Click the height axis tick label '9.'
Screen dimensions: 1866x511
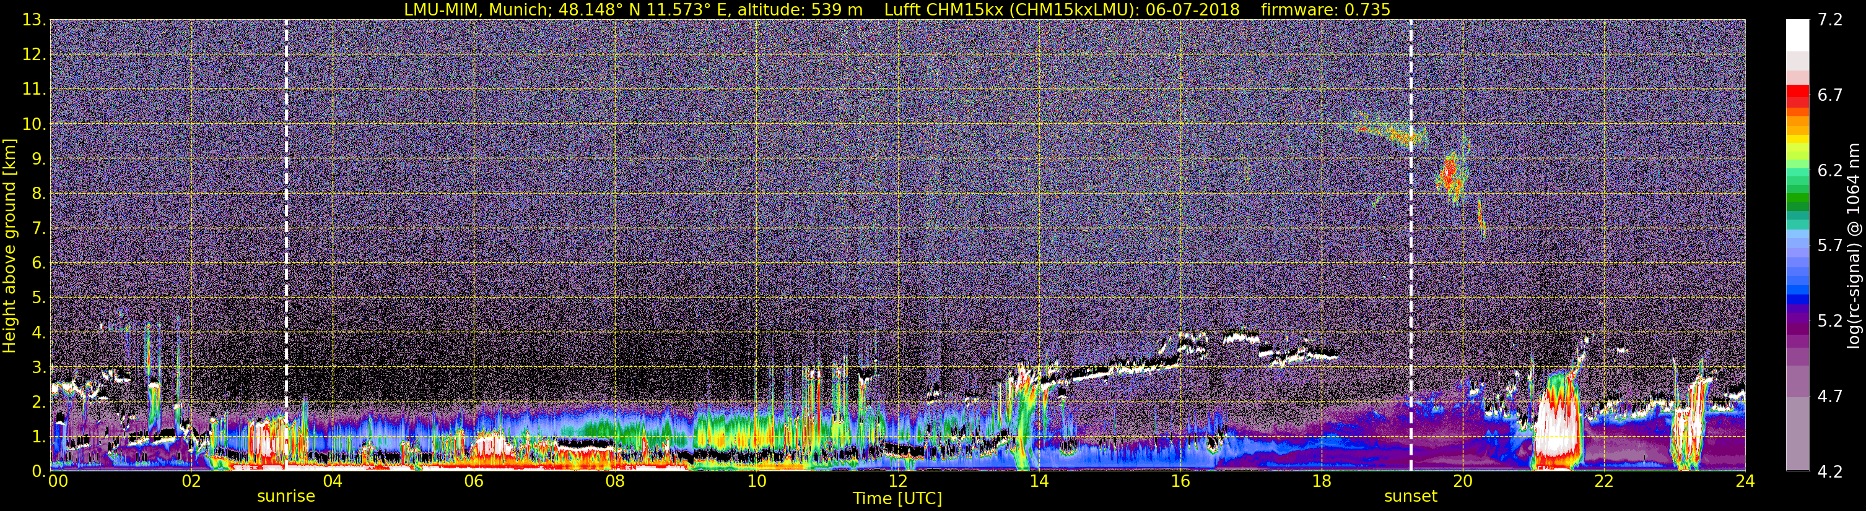click(x=38, y=159)
